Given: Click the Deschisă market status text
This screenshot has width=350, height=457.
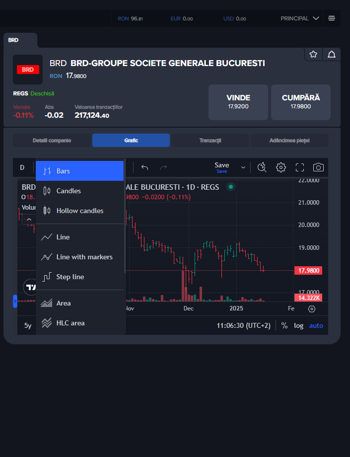Looking at the screenshot, I should (x=42, y=93).
